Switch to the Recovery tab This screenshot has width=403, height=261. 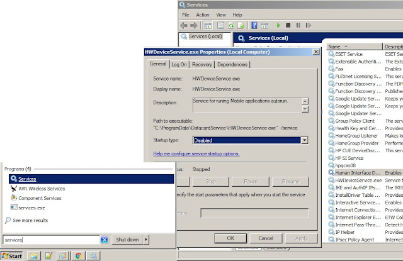click(x=202, y=65)
